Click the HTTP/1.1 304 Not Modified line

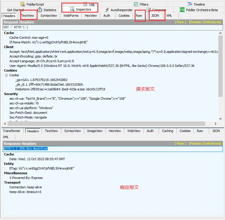pyautogui.click(x=113, y=149)
